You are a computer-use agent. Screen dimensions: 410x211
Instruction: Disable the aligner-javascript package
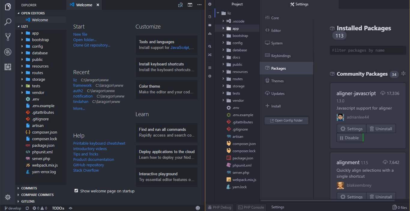349,138
